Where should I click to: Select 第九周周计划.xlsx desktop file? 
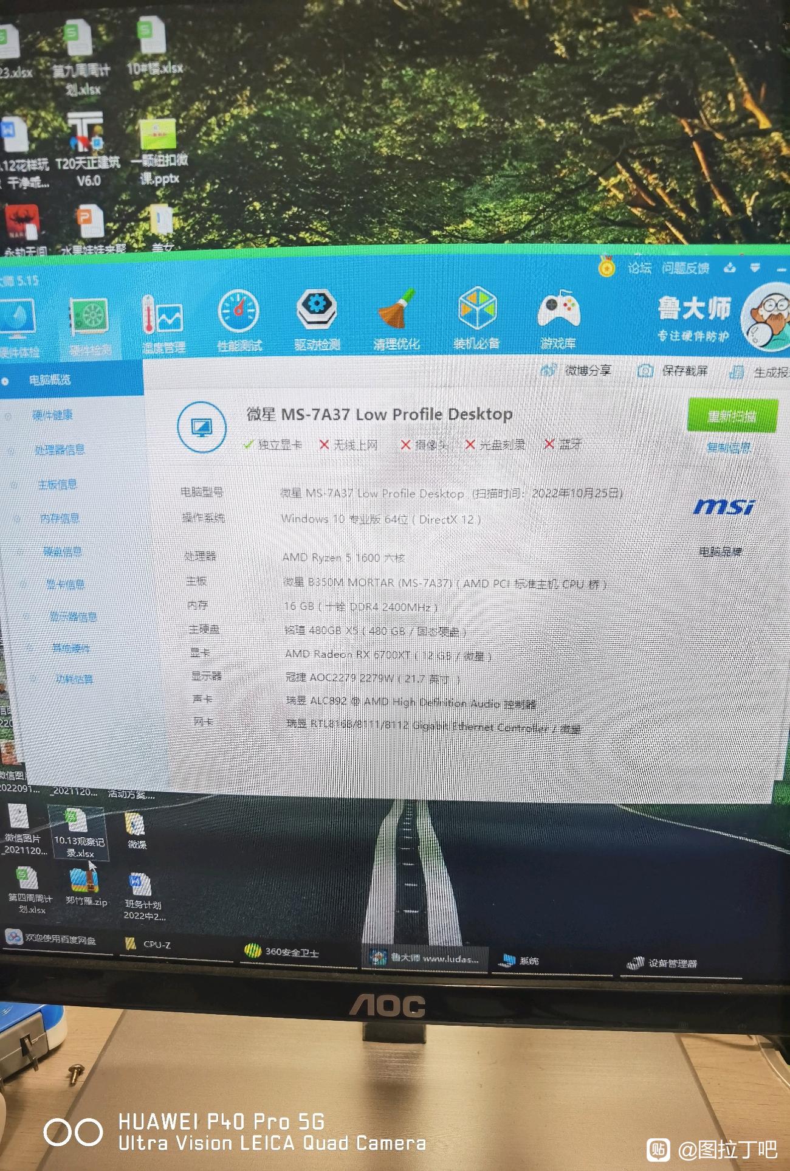(x=81, y=58)
